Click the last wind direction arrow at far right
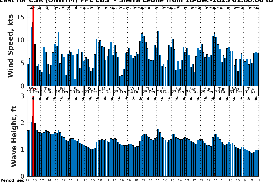The width and height of the screenshot is (273, 182). tap(258, 8)
